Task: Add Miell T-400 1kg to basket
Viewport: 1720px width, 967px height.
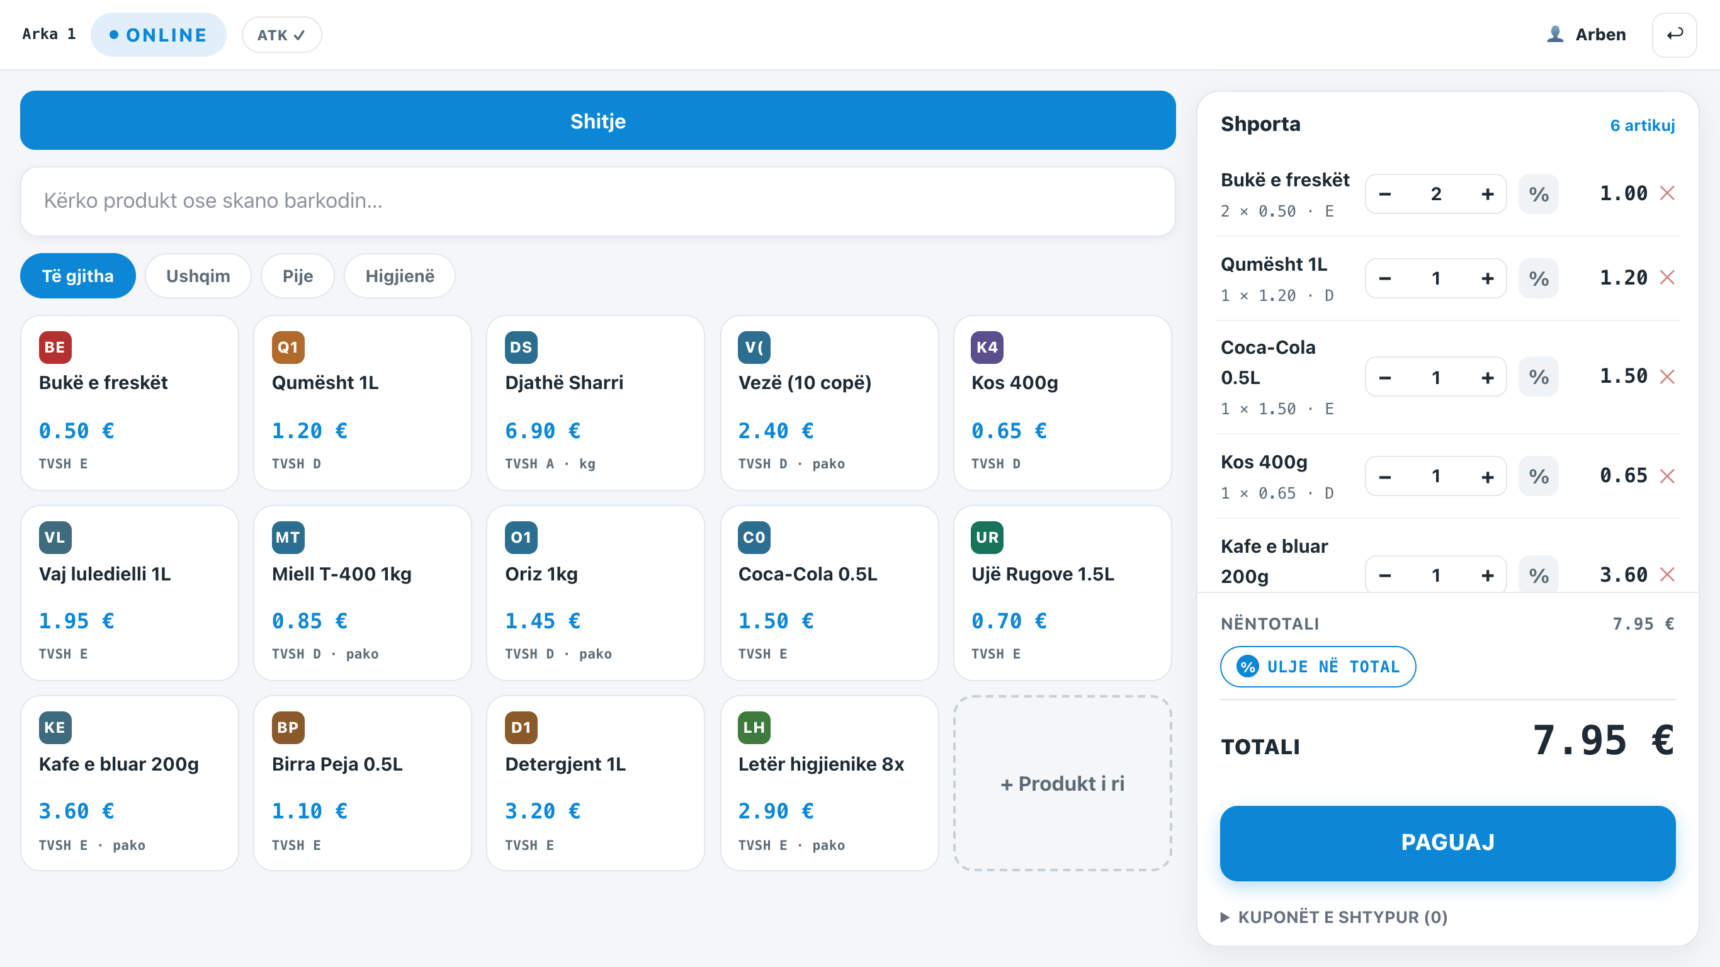Action: coord(363,593)
